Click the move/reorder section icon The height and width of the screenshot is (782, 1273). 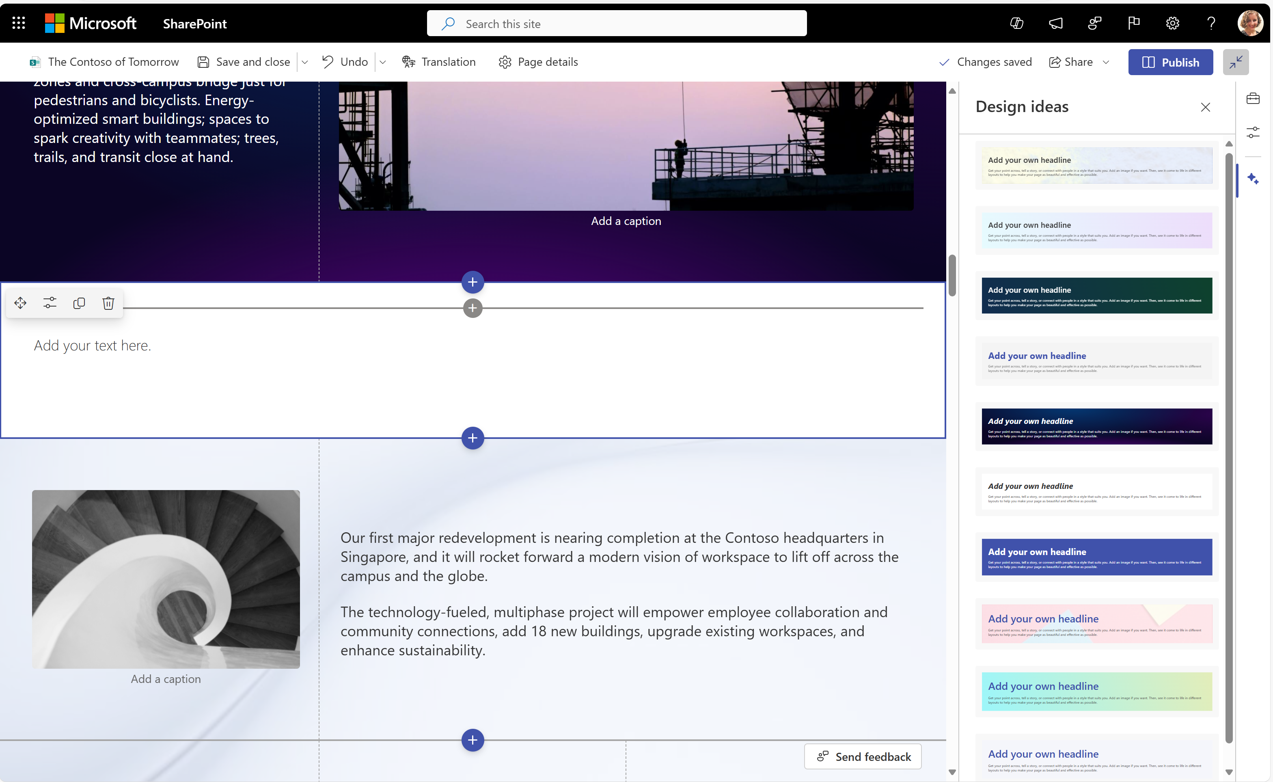point(19,303)
